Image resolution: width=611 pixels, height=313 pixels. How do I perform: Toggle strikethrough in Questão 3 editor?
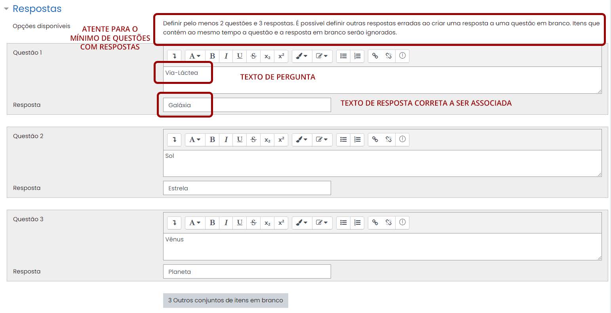pyautogui.click(x=253, y=222)
